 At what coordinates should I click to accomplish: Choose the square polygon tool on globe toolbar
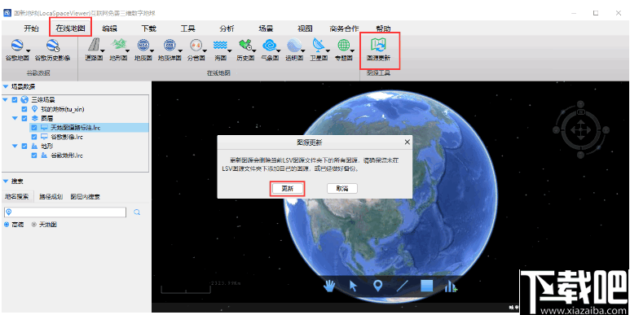(426, 287)
